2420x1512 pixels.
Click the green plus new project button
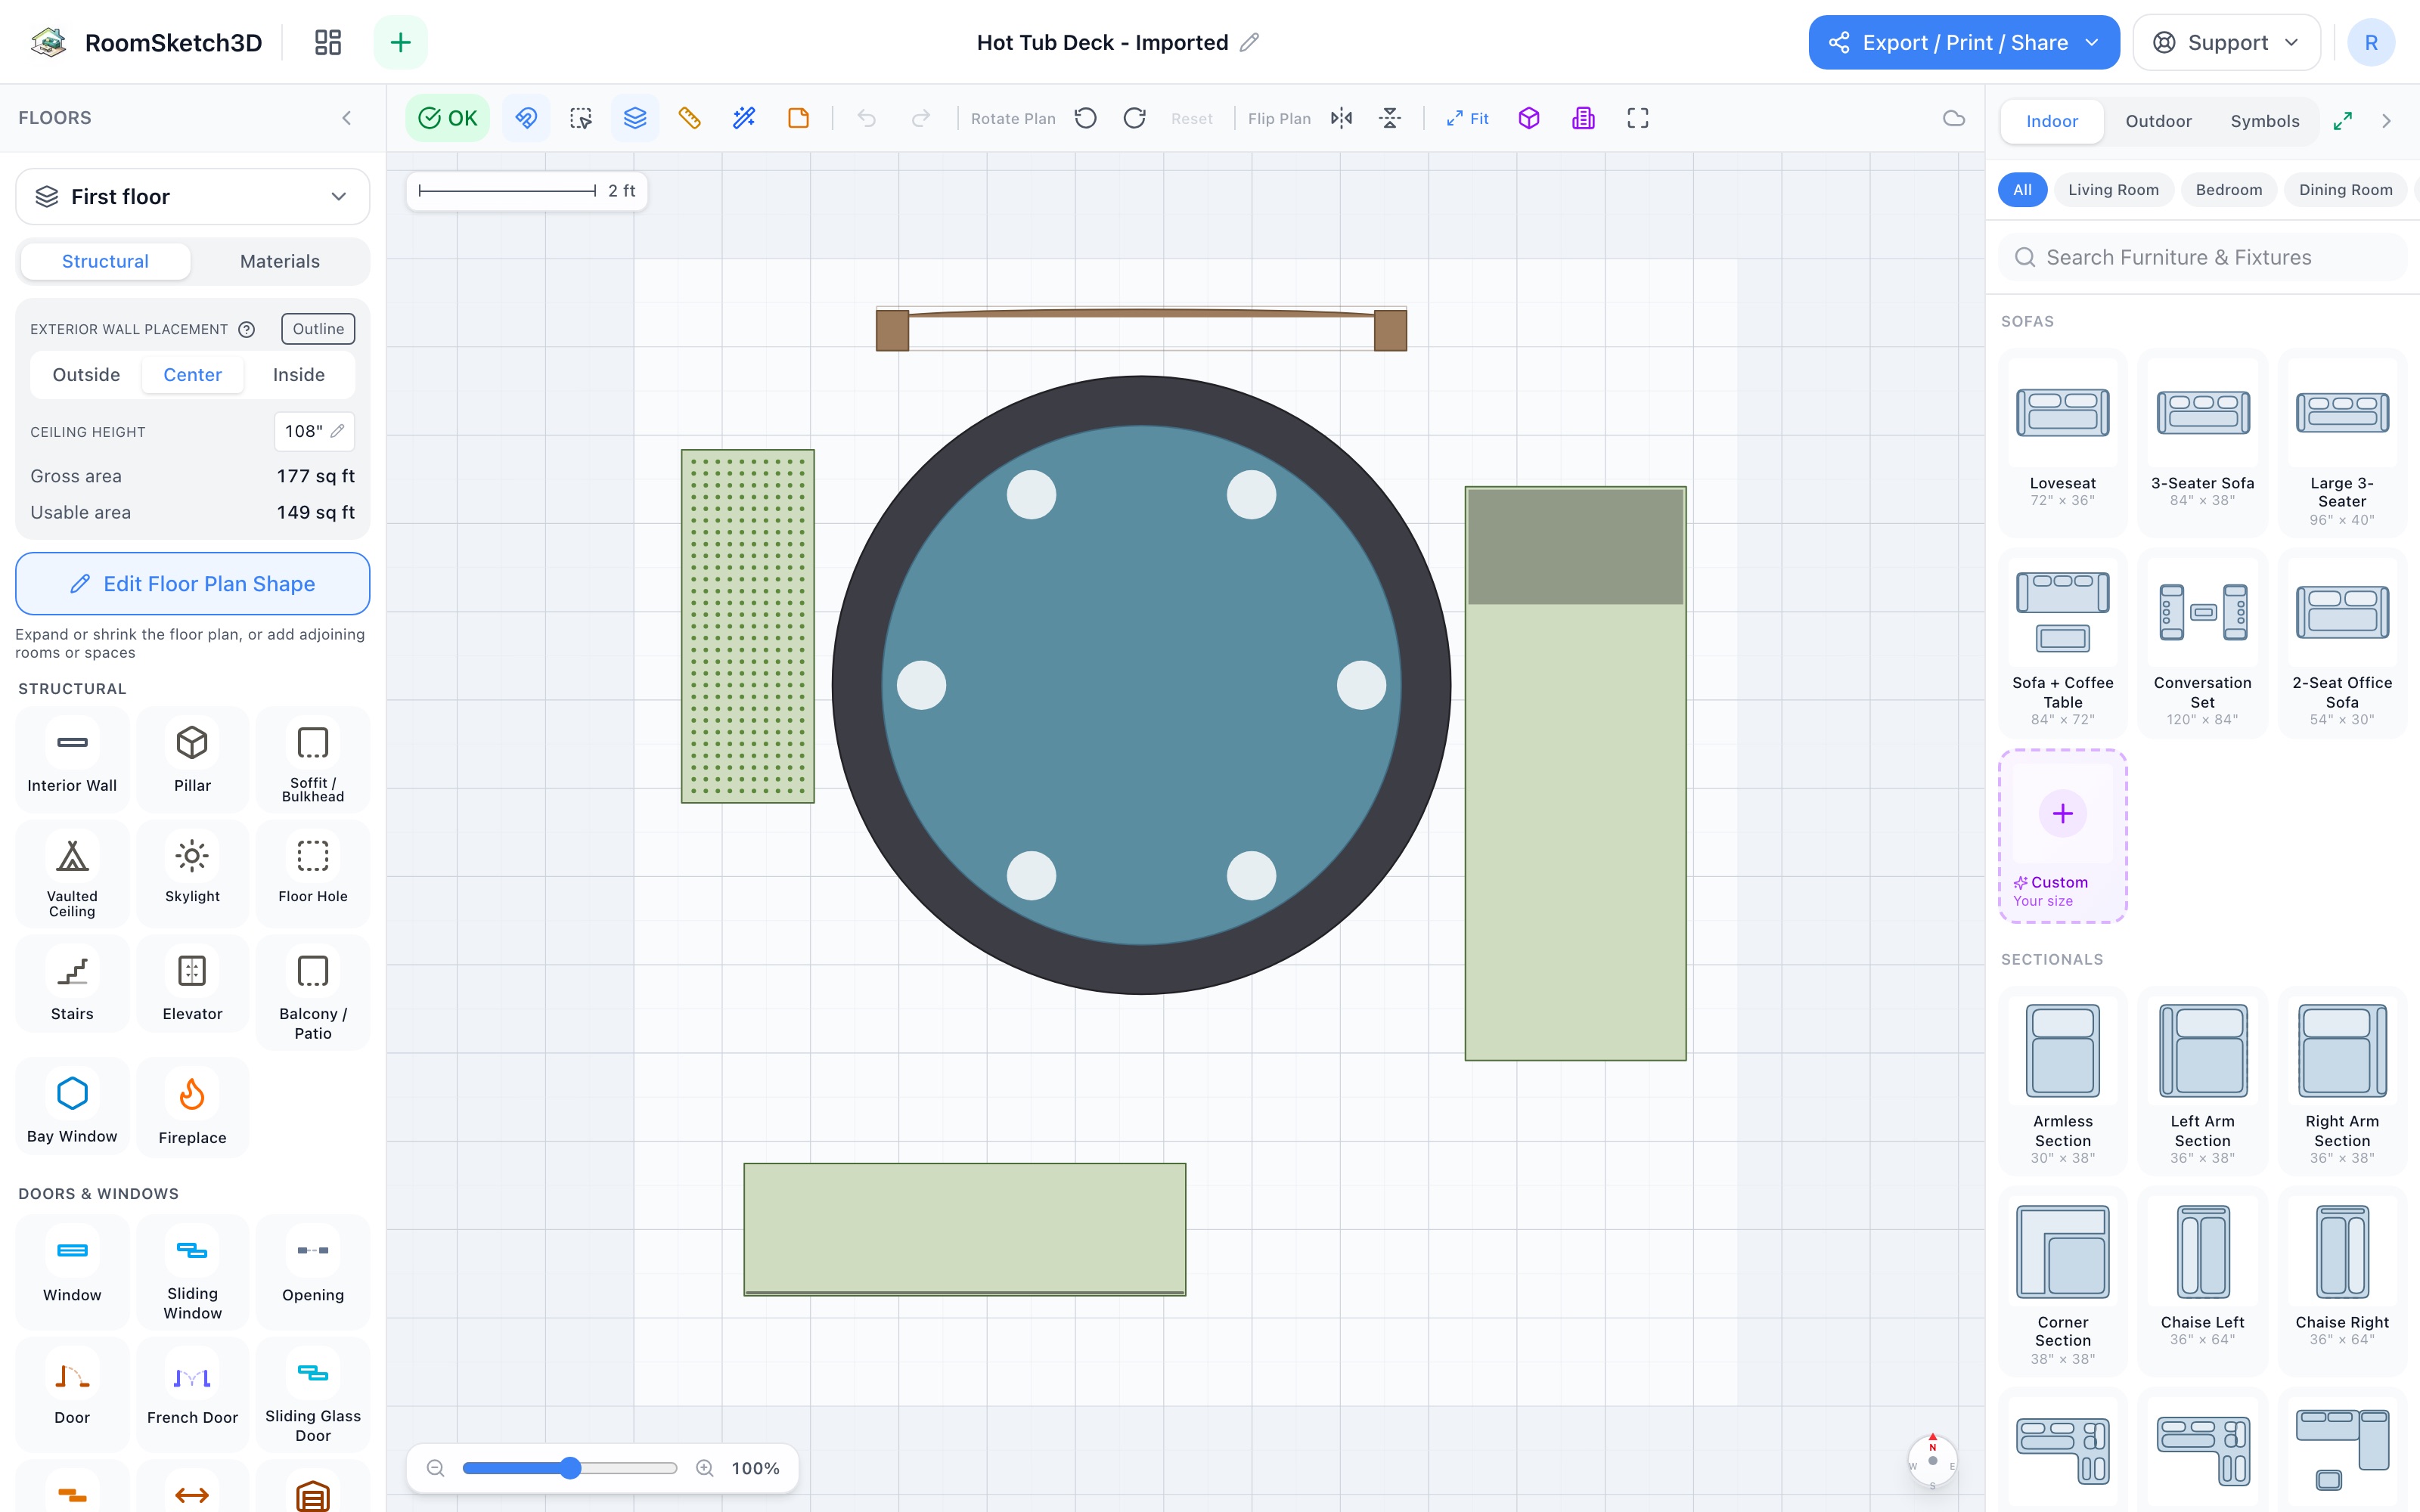click(x=400, y=42)
